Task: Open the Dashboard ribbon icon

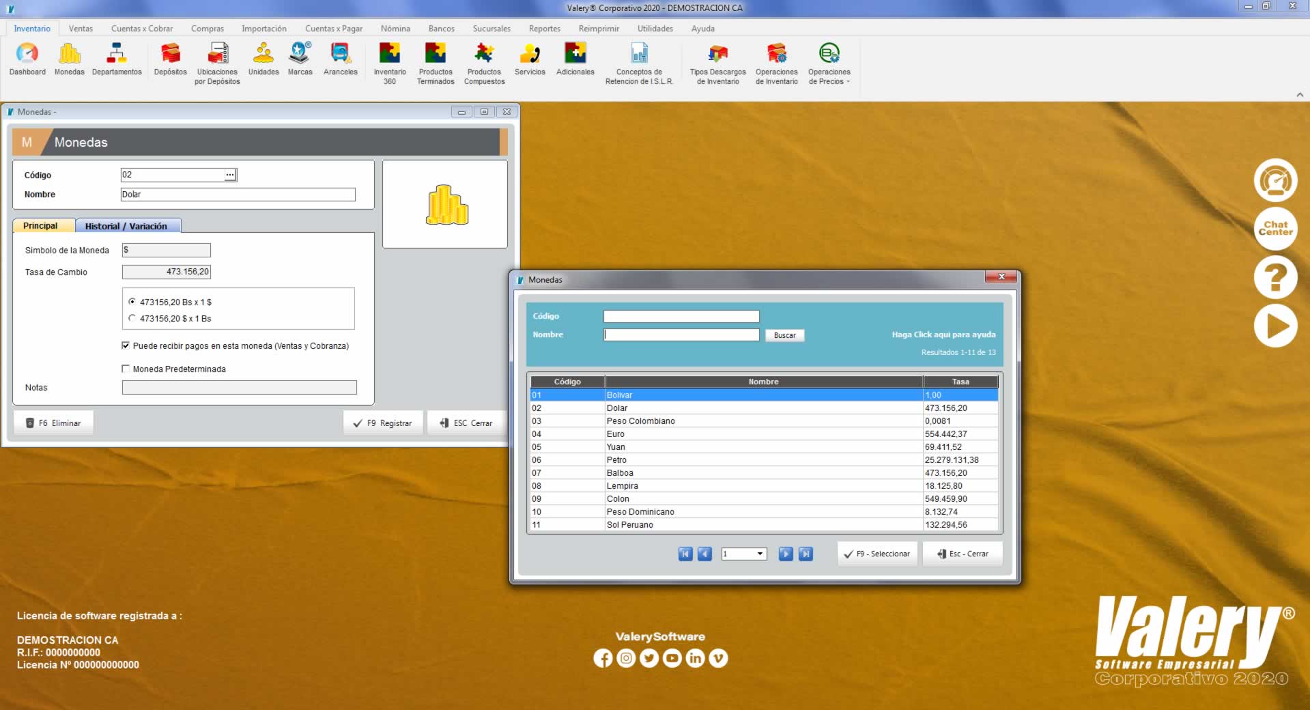Action: coord(27,59)
